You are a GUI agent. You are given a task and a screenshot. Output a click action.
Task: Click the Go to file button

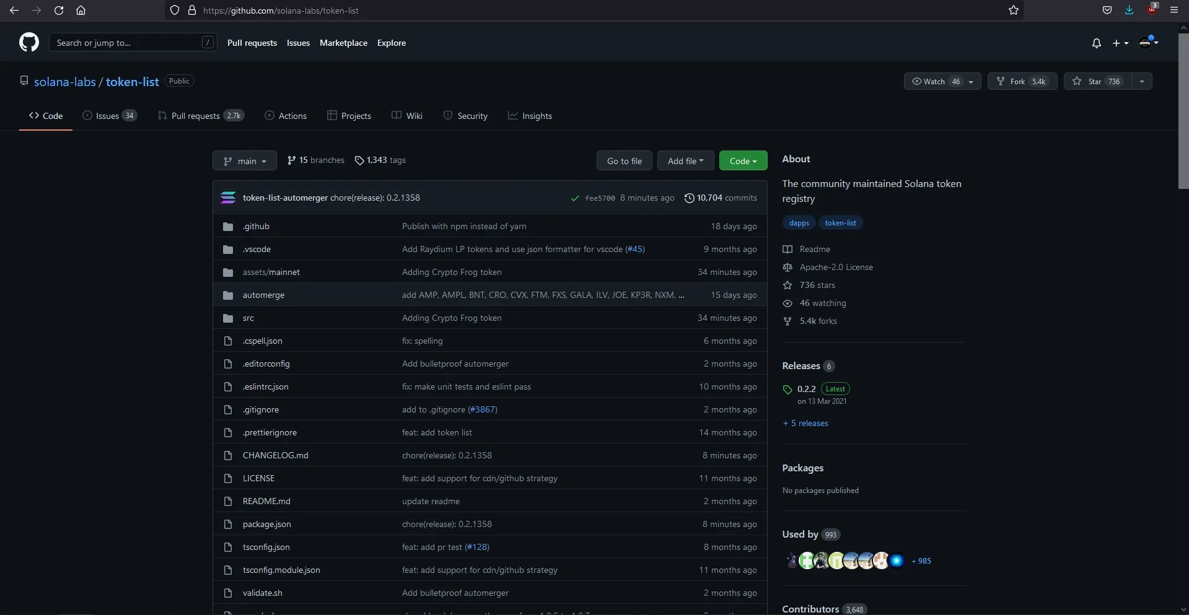(625, 161)
